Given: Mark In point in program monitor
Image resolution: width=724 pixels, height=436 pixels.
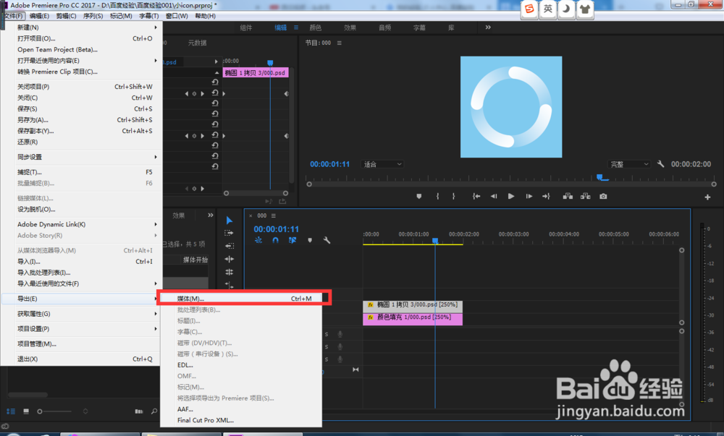Looking at the screenshot, I should [x=437, y=197].
